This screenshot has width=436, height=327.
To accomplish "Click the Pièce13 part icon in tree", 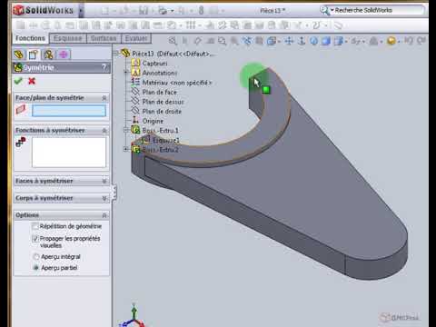I will click(125, 54).
